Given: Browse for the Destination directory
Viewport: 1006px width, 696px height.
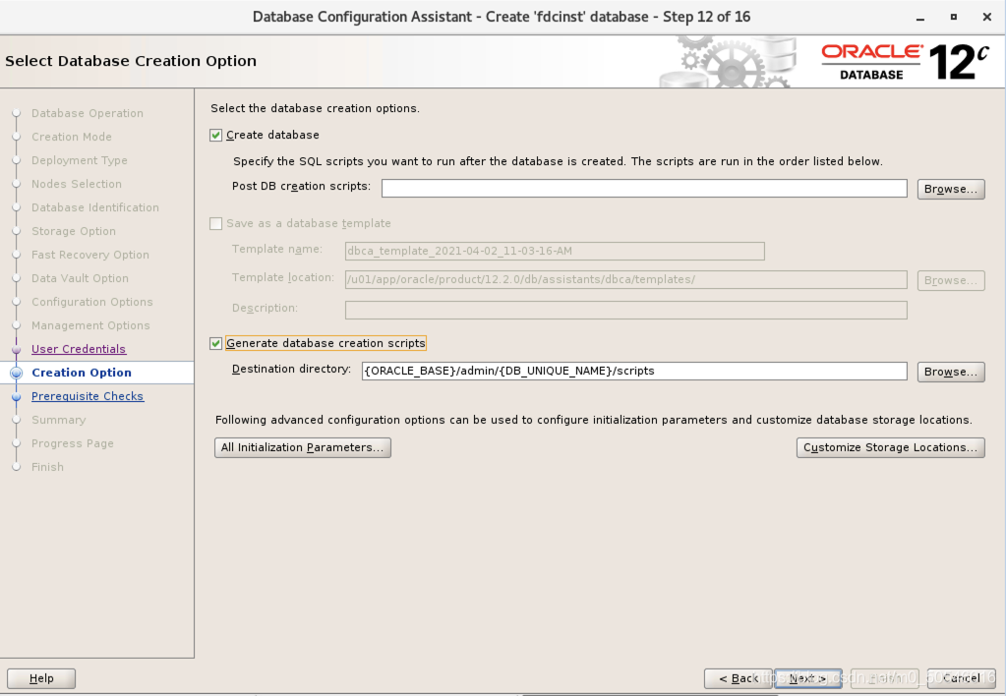Looking at the screenshot, I should [951, 372].
